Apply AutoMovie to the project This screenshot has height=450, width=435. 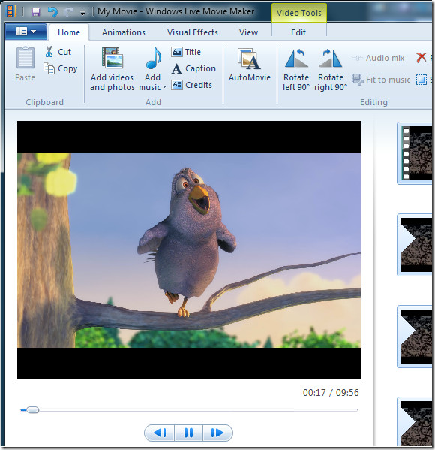point(250,65)
